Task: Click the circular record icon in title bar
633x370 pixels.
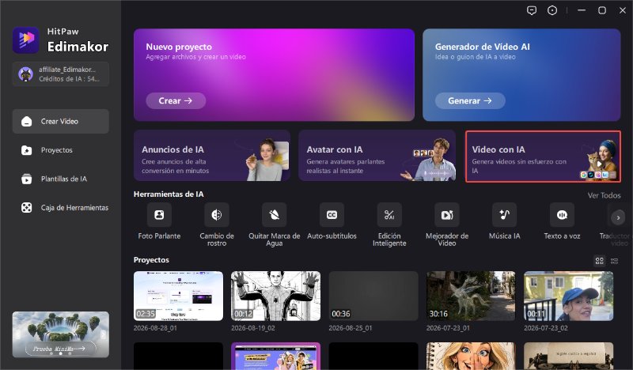Action: tap(552, 10)
